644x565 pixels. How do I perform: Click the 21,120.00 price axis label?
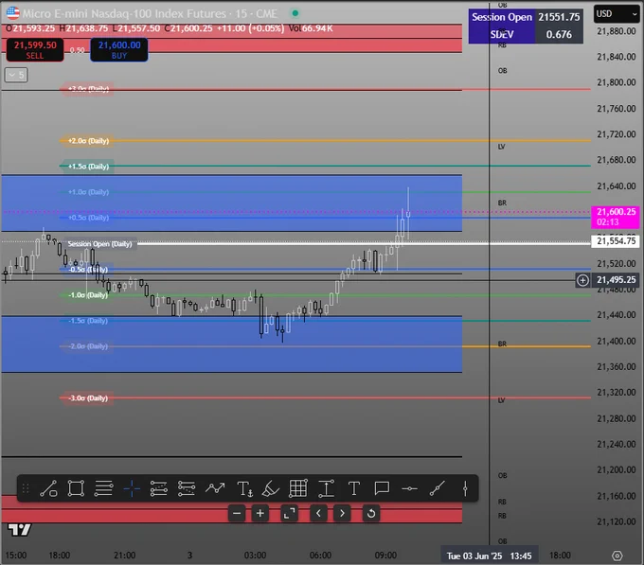pos(617,521)
